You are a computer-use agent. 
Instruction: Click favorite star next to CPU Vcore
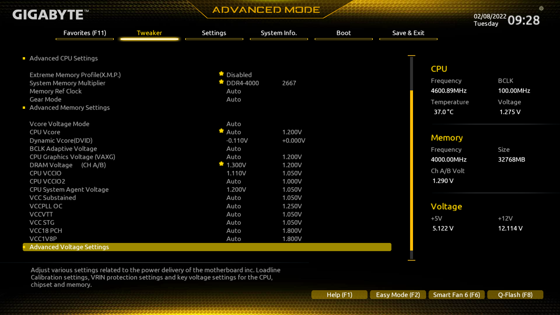click(x=221, y=131)
